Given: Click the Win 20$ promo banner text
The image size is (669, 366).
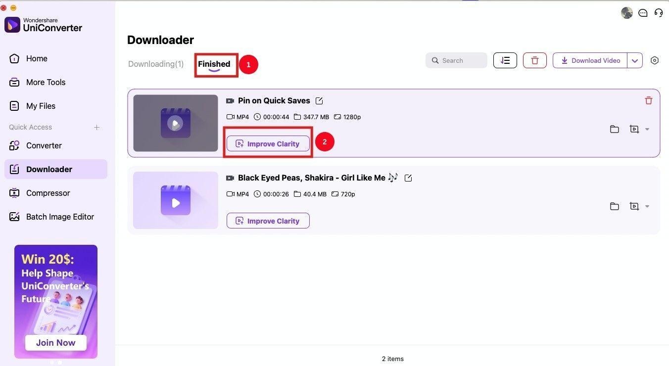Looking at the screenshot, I should pyautogui.click(x=55, y=279).
